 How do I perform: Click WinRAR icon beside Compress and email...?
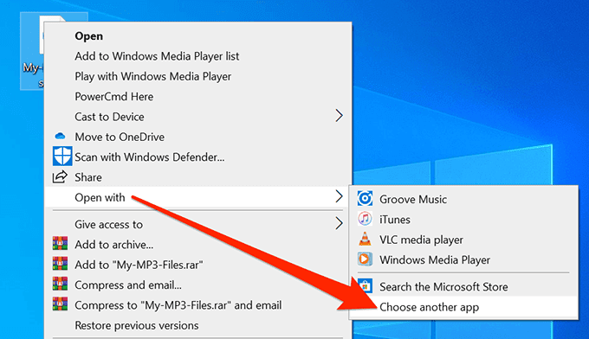point(60,284)
